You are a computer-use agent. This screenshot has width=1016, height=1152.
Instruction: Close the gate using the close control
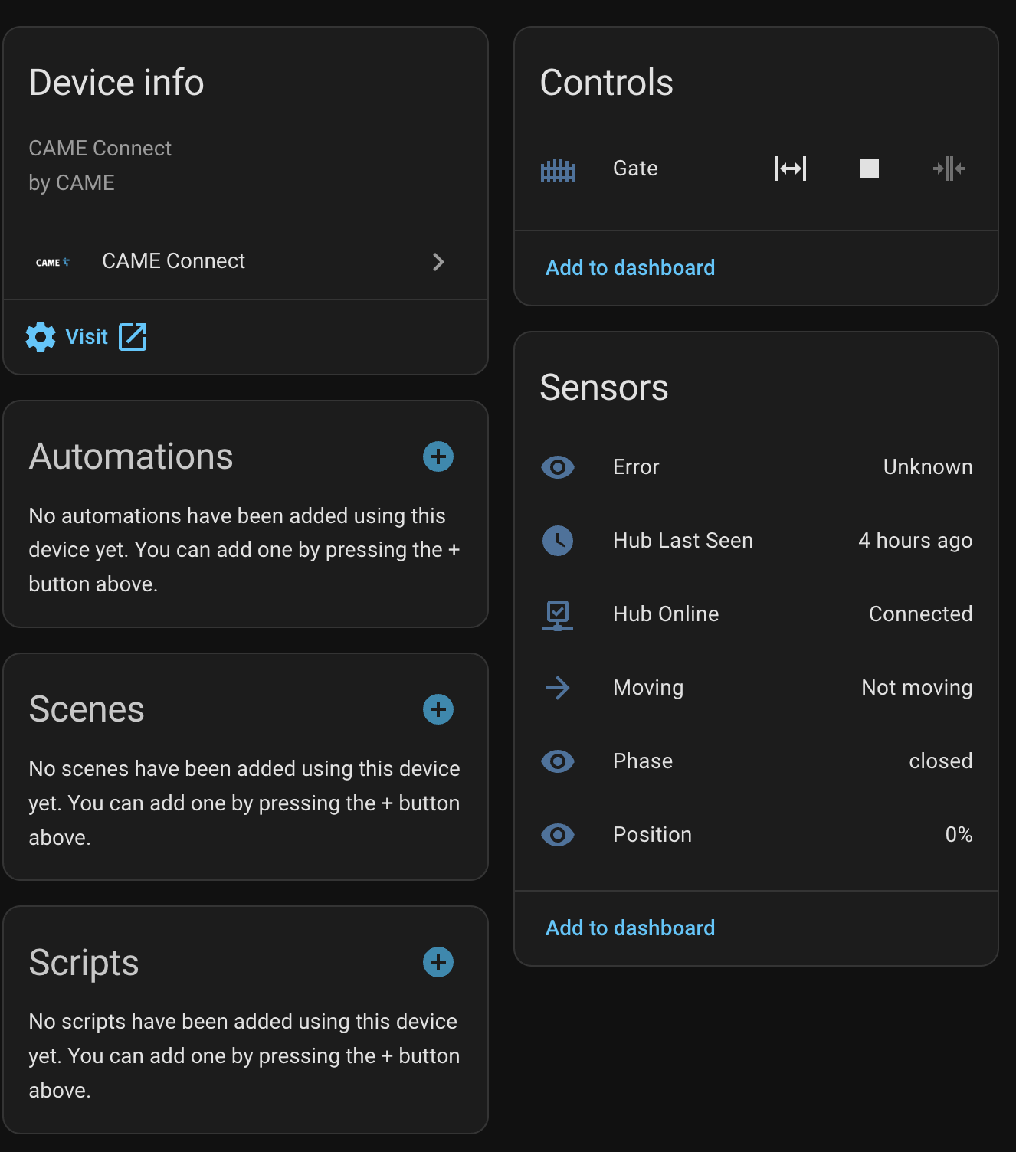coord(949,169)
